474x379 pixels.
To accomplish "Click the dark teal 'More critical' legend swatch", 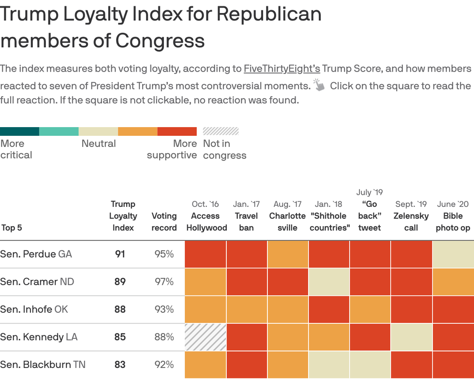I will coord(19,131).
